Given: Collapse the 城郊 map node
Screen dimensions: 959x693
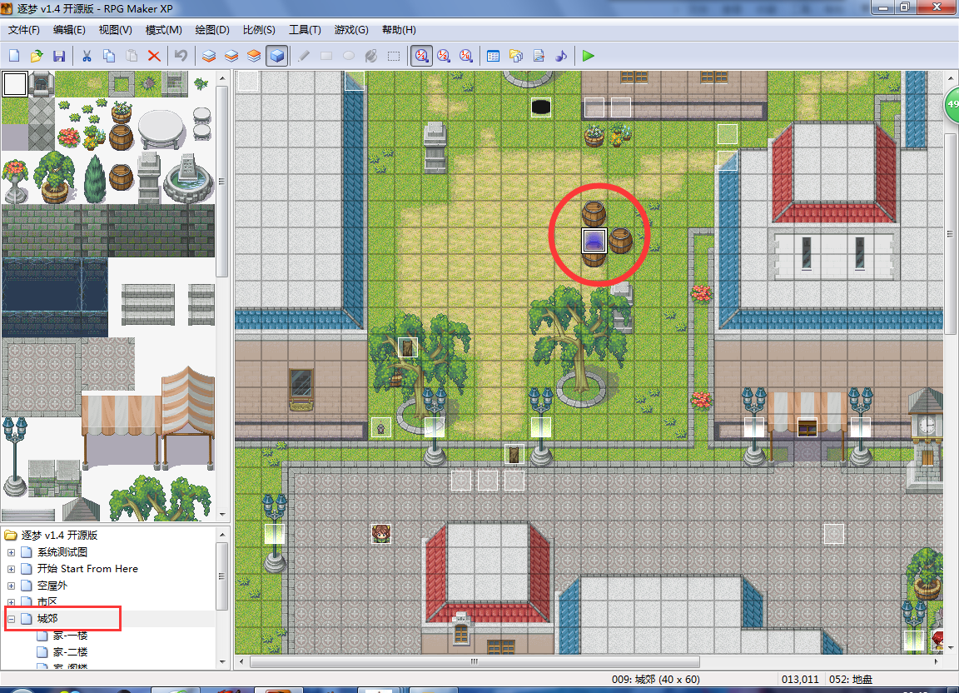Looking at the screenshot, I should pos(11,619).
